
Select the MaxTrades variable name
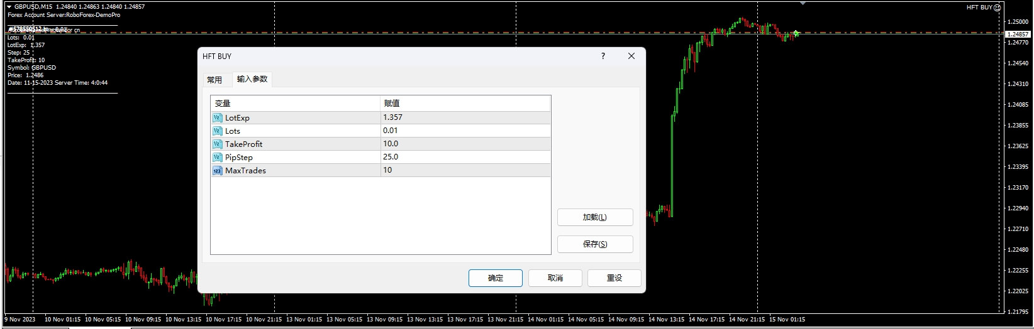(245, 171)
